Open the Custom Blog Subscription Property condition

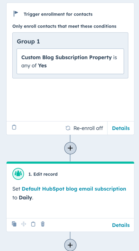tap(70, 61)
